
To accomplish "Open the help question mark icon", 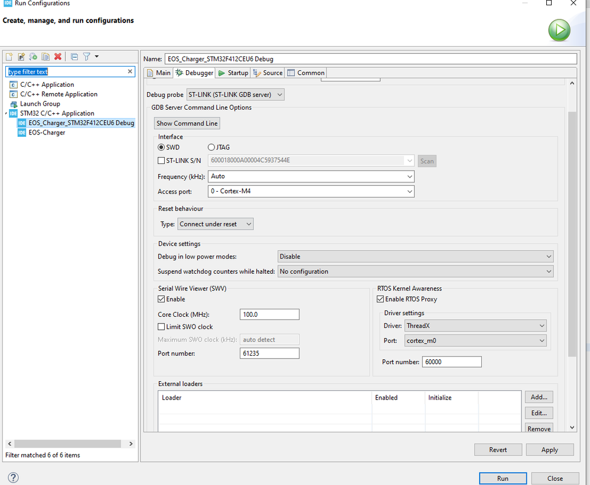I will click(13, 477).
